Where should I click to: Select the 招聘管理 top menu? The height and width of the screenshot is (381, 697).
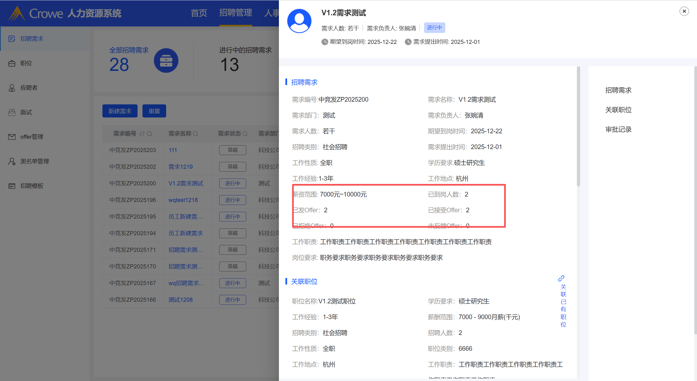(x=236, y=13)
